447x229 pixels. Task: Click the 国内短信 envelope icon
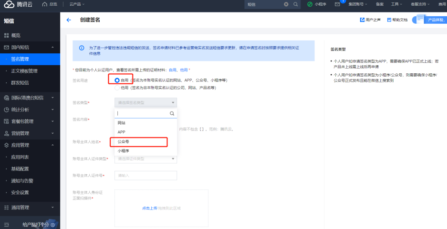(x=6, y=47)
